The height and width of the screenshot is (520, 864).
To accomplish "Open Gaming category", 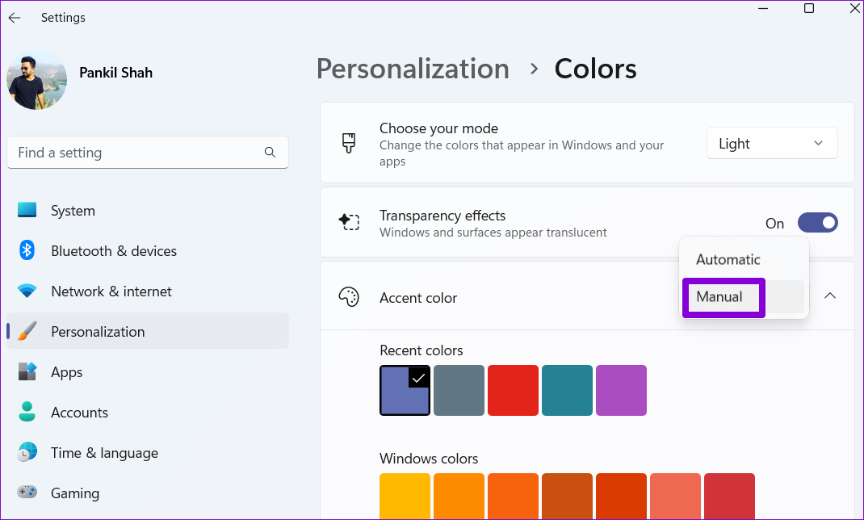I will (x=148, y=493).
